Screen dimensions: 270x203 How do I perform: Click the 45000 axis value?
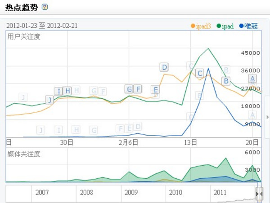250,53
